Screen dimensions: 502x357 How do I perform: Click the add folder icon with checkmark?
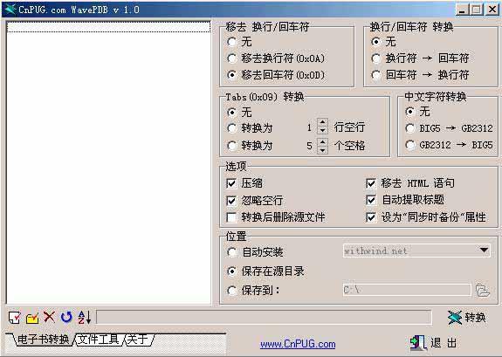[32, 318]
